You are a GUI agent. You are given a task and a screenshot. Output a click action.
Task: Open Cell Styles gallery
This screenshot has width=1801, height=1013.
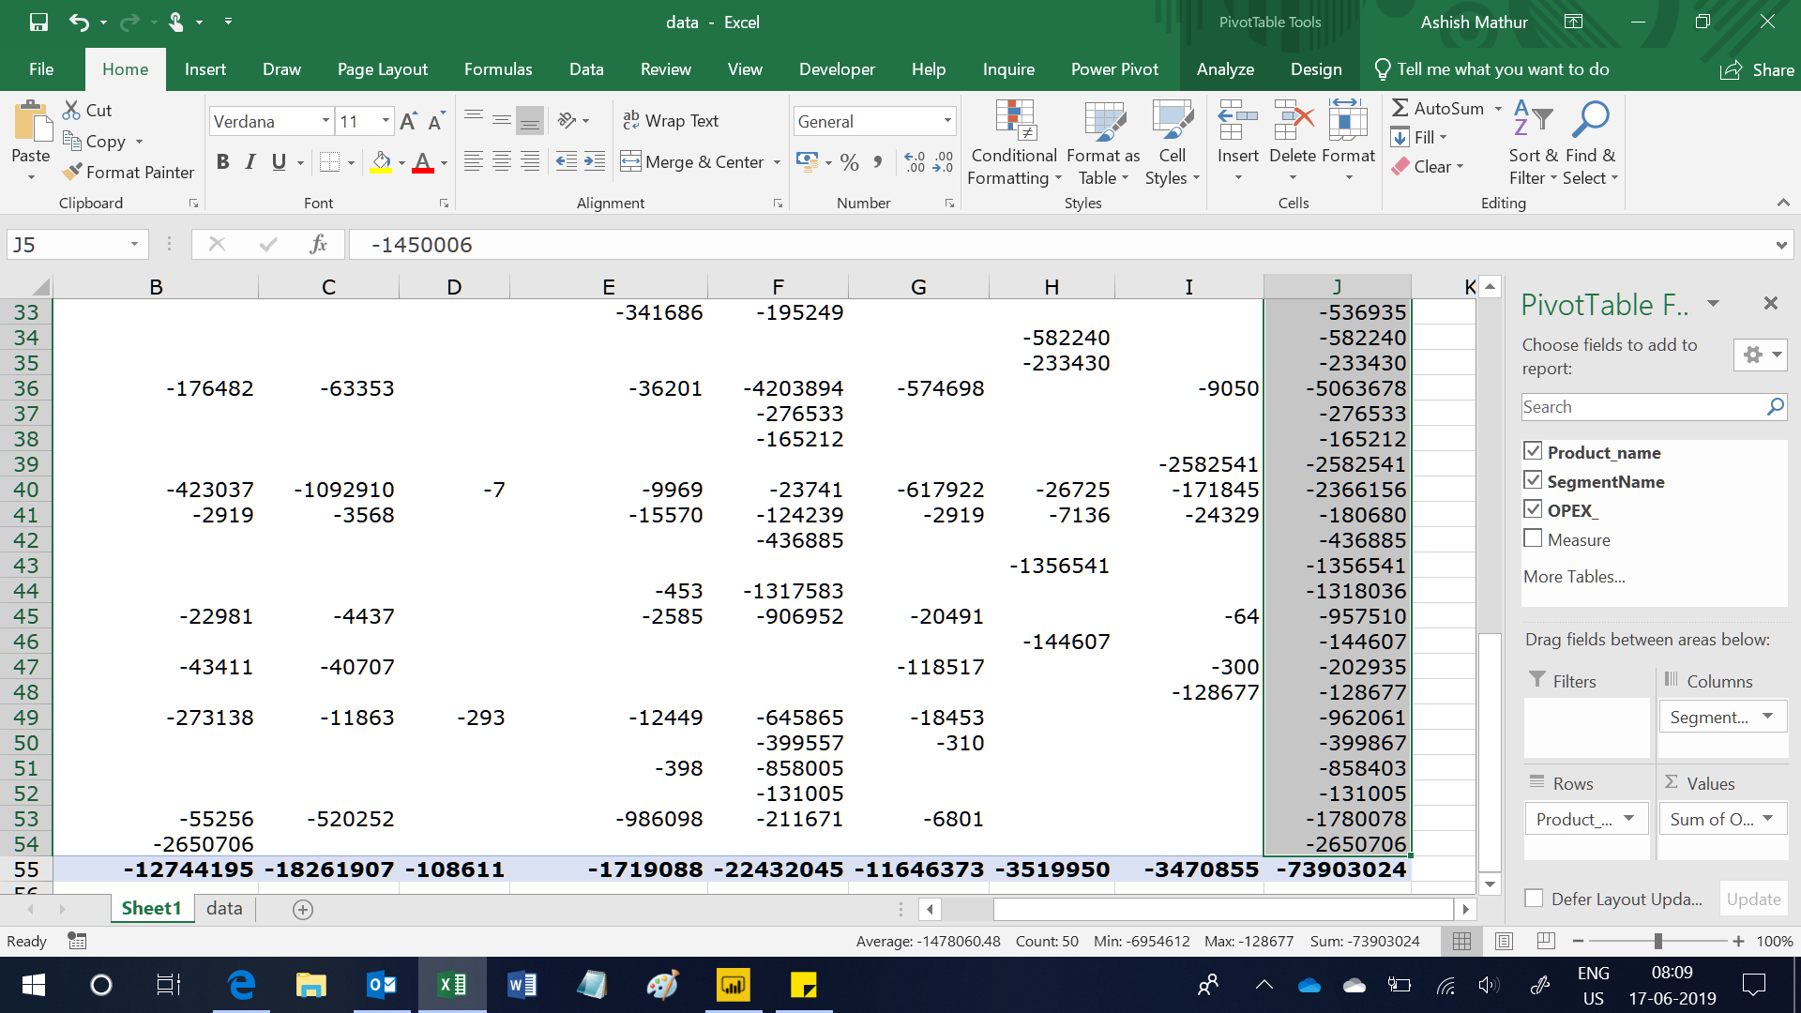1172,143
